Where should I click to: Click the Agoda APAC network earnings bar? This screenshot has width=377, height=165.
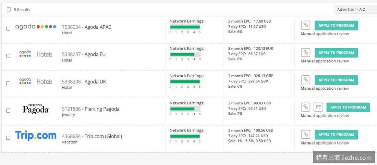[185, 27]
